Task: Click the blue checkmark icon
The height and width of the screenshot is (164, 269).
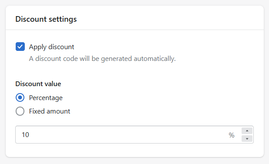Action: pos(20,47)
